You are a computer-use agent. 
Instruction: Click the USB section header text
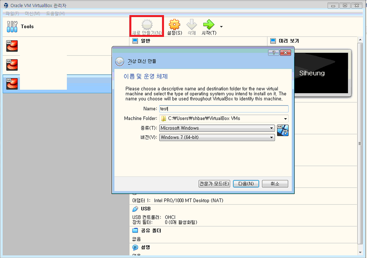pos(146,209)
